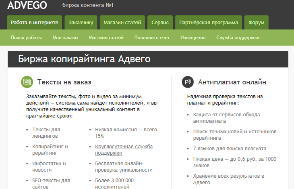Open Магазин статей top tab
The image size is (294, 189).
click(x=122, y=23)
